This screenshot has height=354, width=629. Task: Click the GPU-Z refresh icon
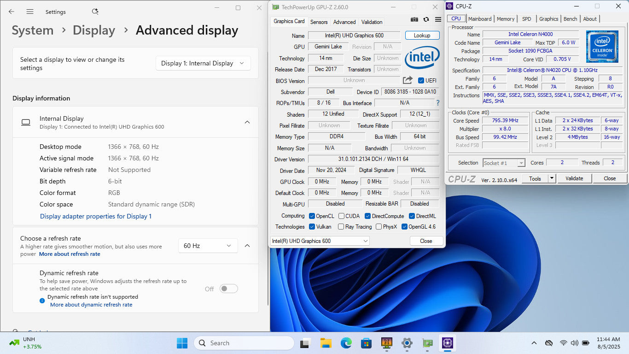coord(426,19)
